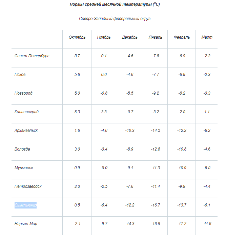Select the Нарьян-Мар row label
226x238 pixels.
(x=26, y=224)
